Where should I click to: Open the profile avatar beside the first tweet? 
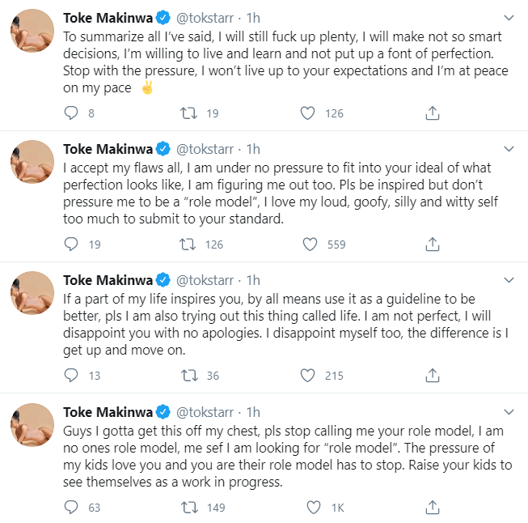tap(32, 36)
